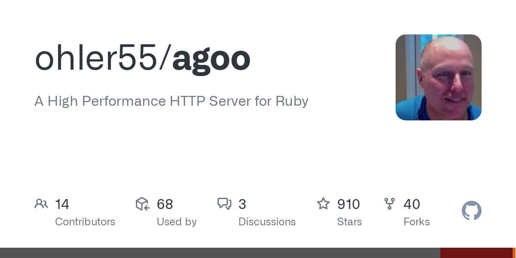516x258 pixels.
Task: Click the dark red language bar segment
Action: (476, 253)
